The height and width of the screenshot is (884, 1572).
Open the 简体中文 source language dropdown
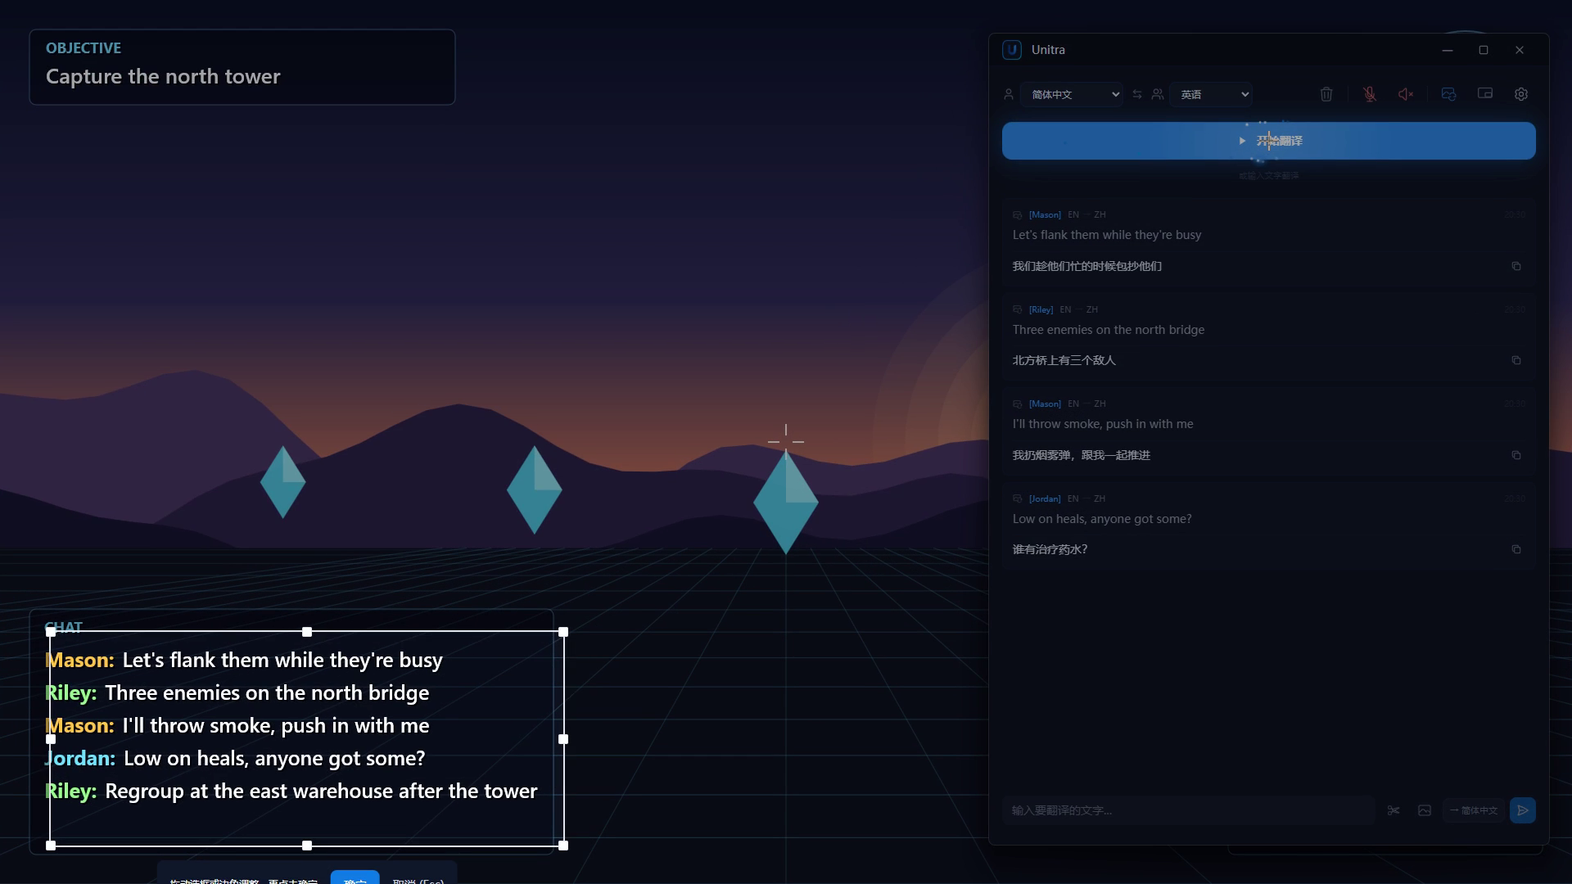[1072, 94]
